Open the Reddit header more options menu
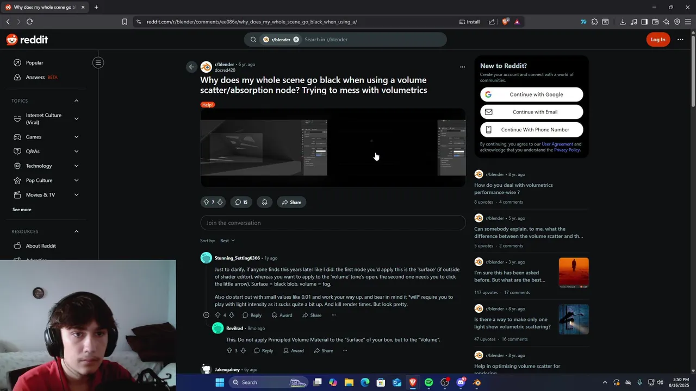This screenshot has height=391, width=696. (x=680, y=40)
